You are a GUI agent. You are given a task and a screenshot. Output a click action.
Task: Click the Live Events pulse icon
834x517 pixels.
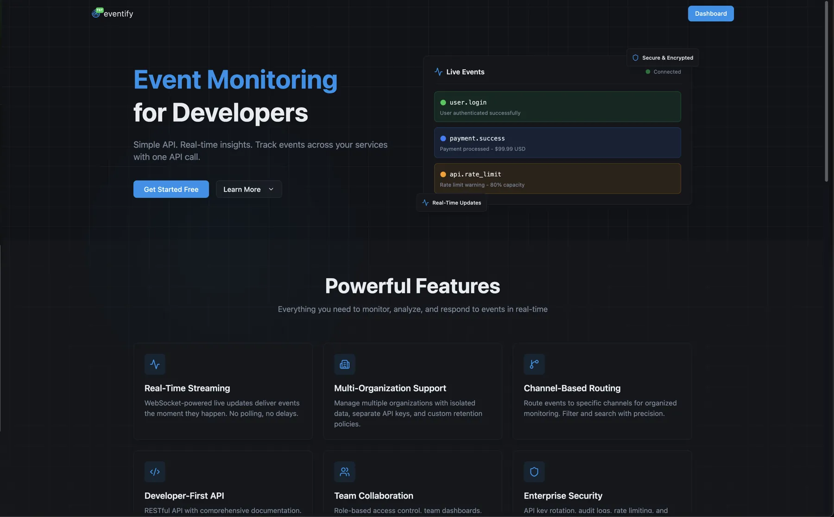(438, 72)
